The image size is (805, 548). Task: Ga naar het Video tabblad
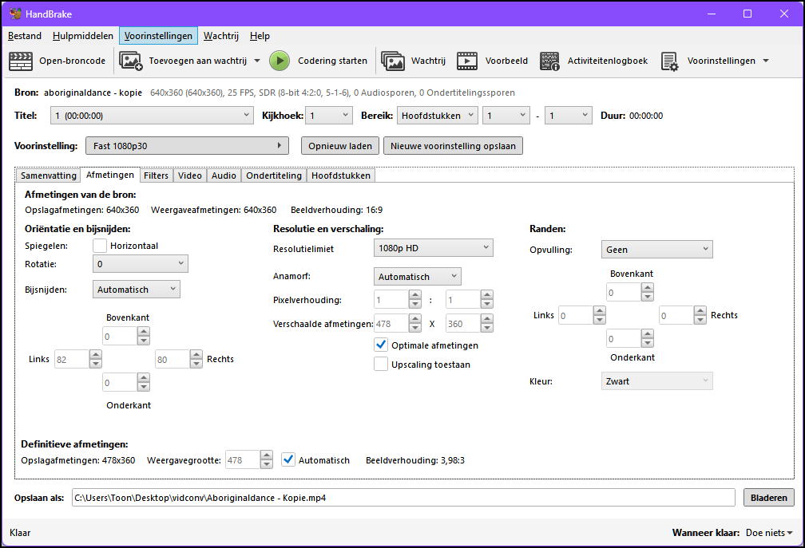(x=189, y=175)
